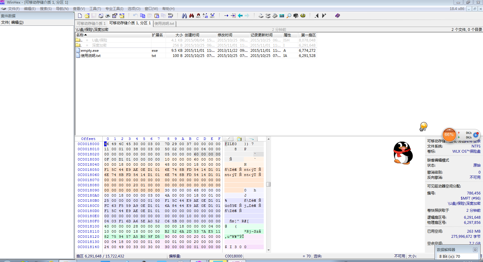Click the blue binoculars Find Text icon

(184, 16)
